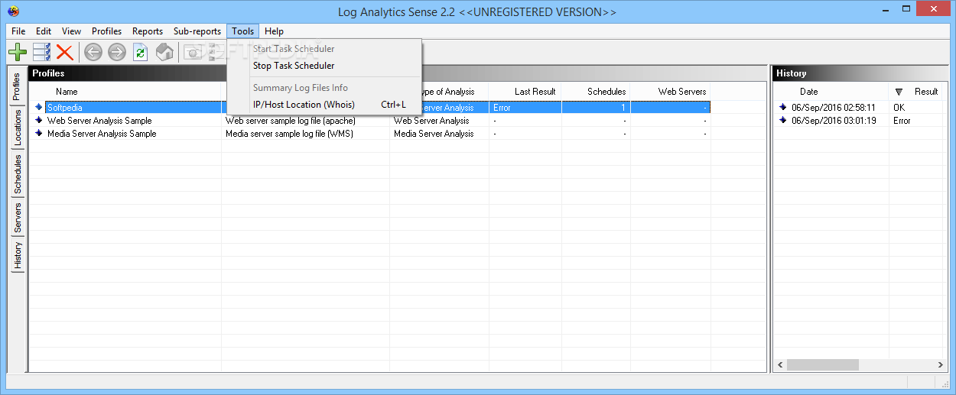The height and width of the screenshot is (395, 956).
Task: Click Web Server Analysis Sample row icon
Action: [39, 120]
